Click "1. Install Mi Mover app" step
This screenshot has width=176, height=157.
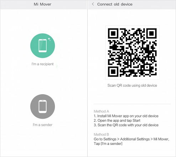click(126, 116)
